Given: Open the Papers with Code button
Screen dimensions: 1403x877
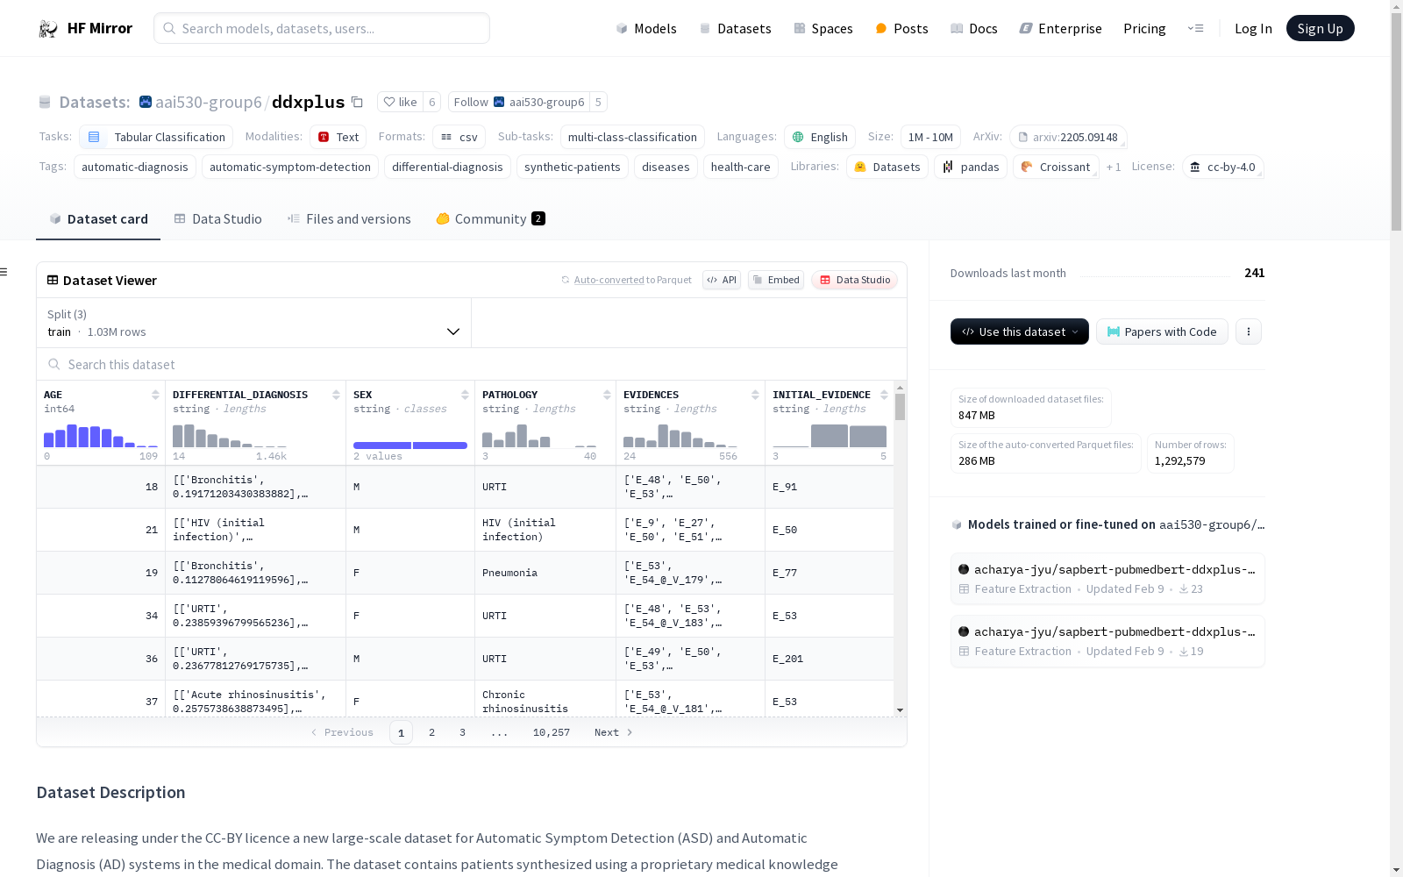Looking at the screenshot, I should pyautogui.click(x=1162, y=332).
